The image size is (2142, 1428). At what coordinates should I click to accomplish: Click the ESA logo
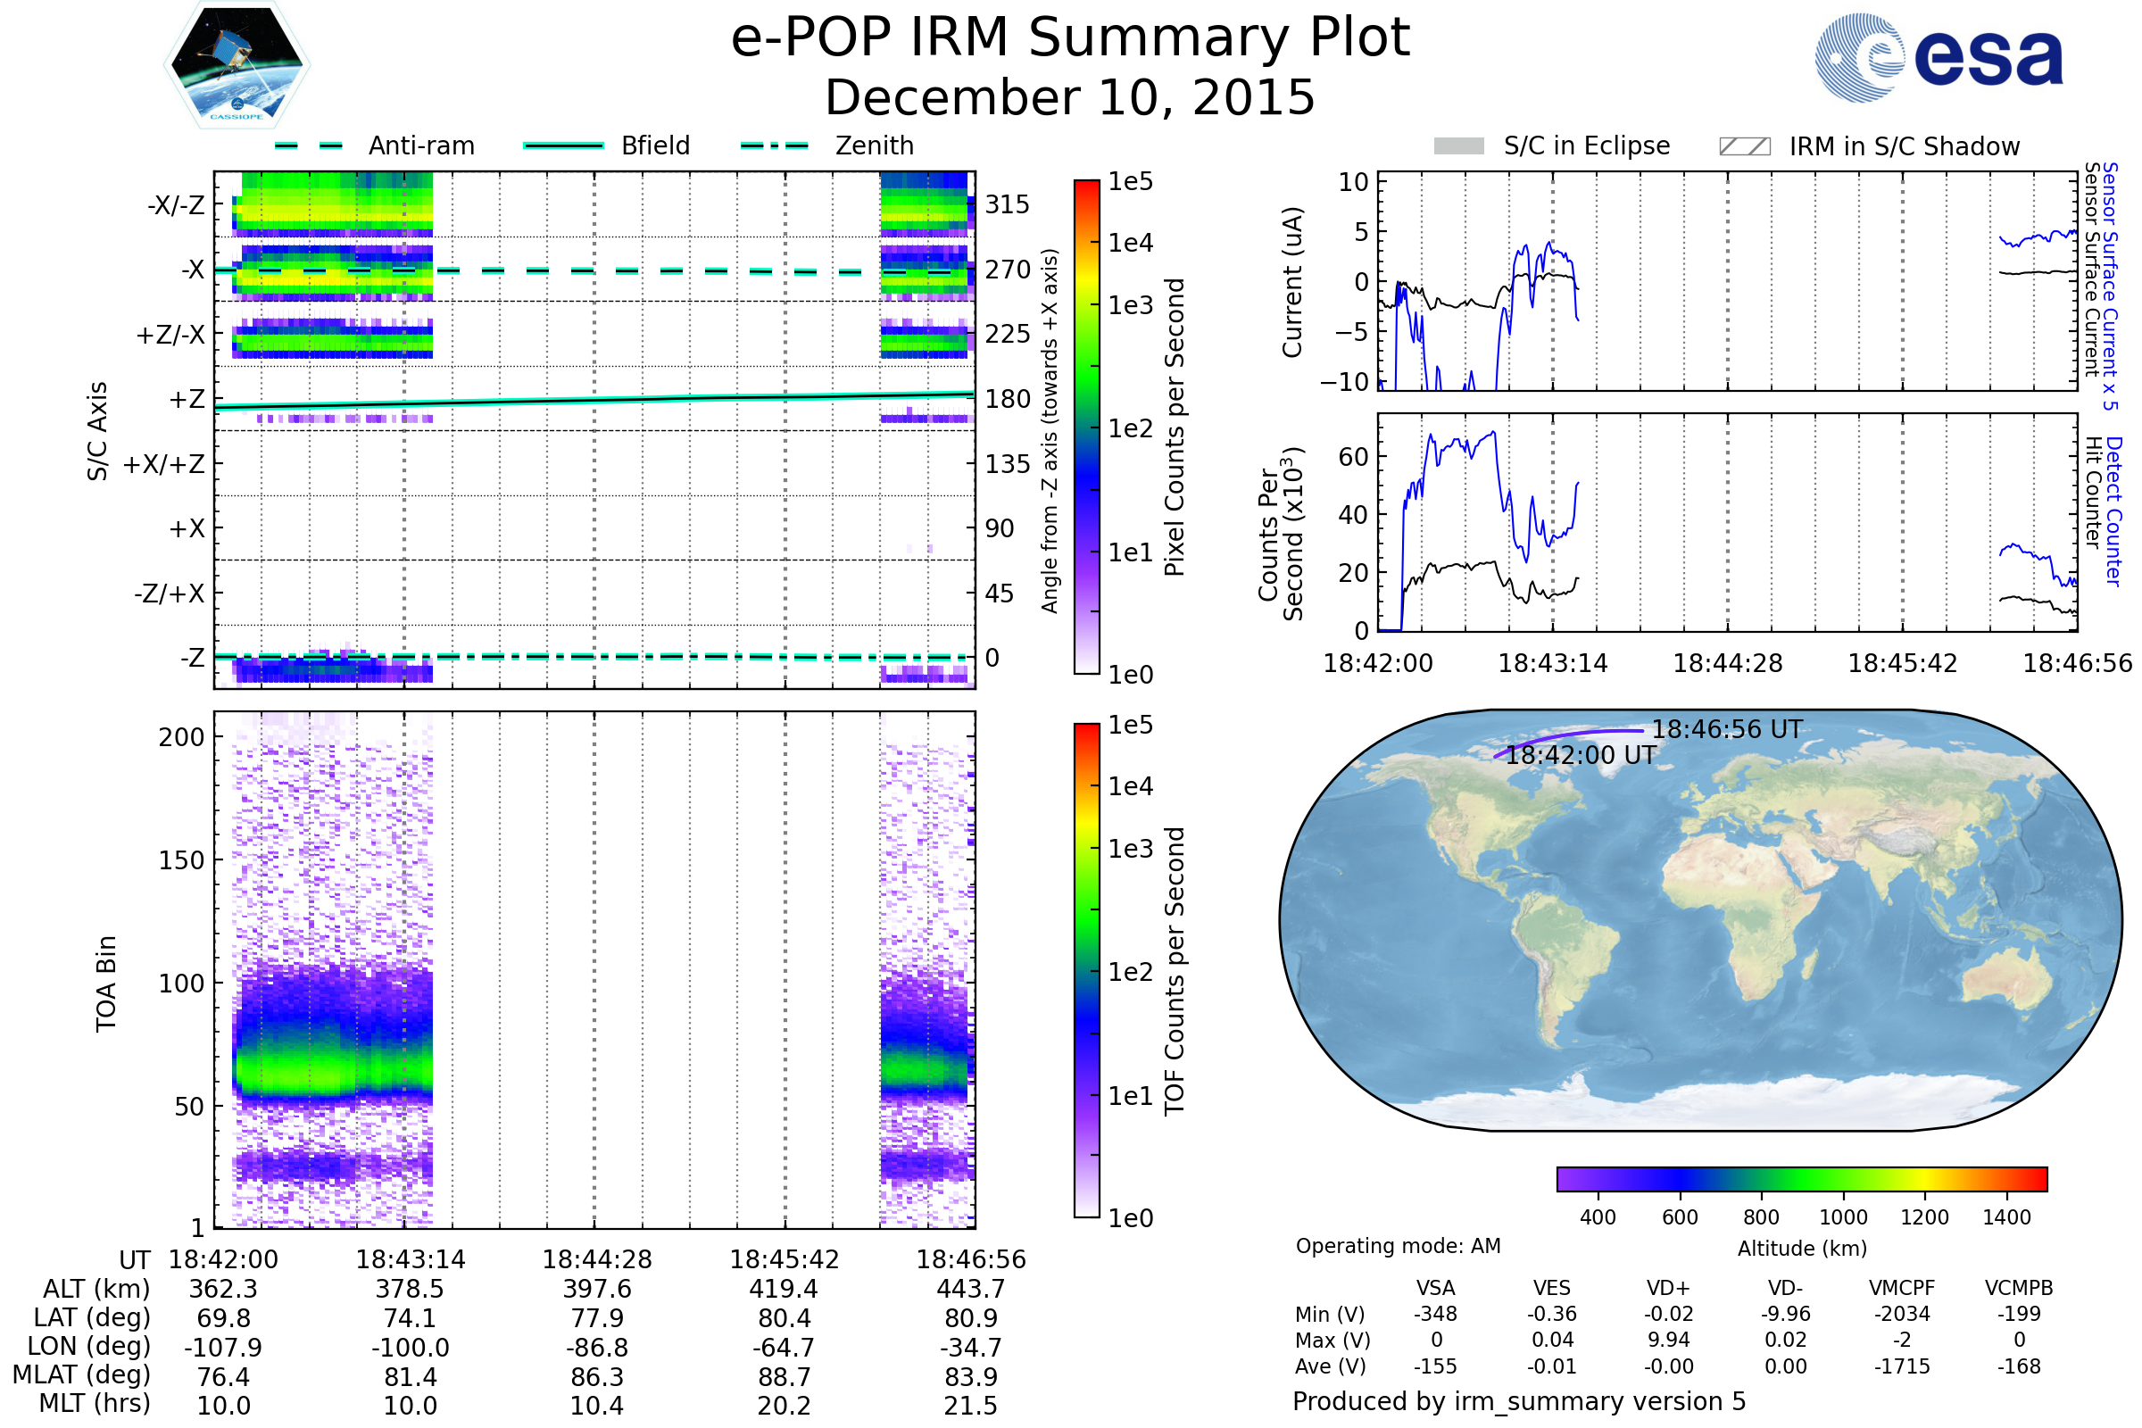1939,57
